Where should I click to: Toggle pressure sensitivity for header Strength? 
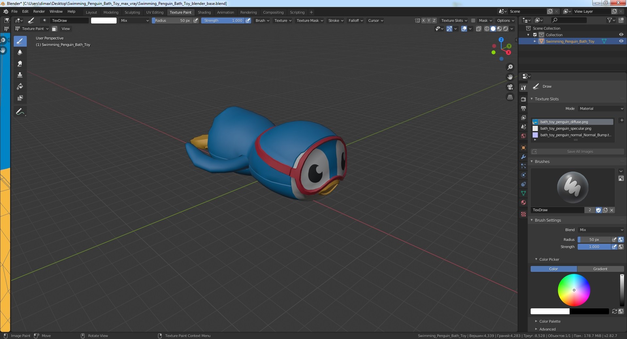248,21
